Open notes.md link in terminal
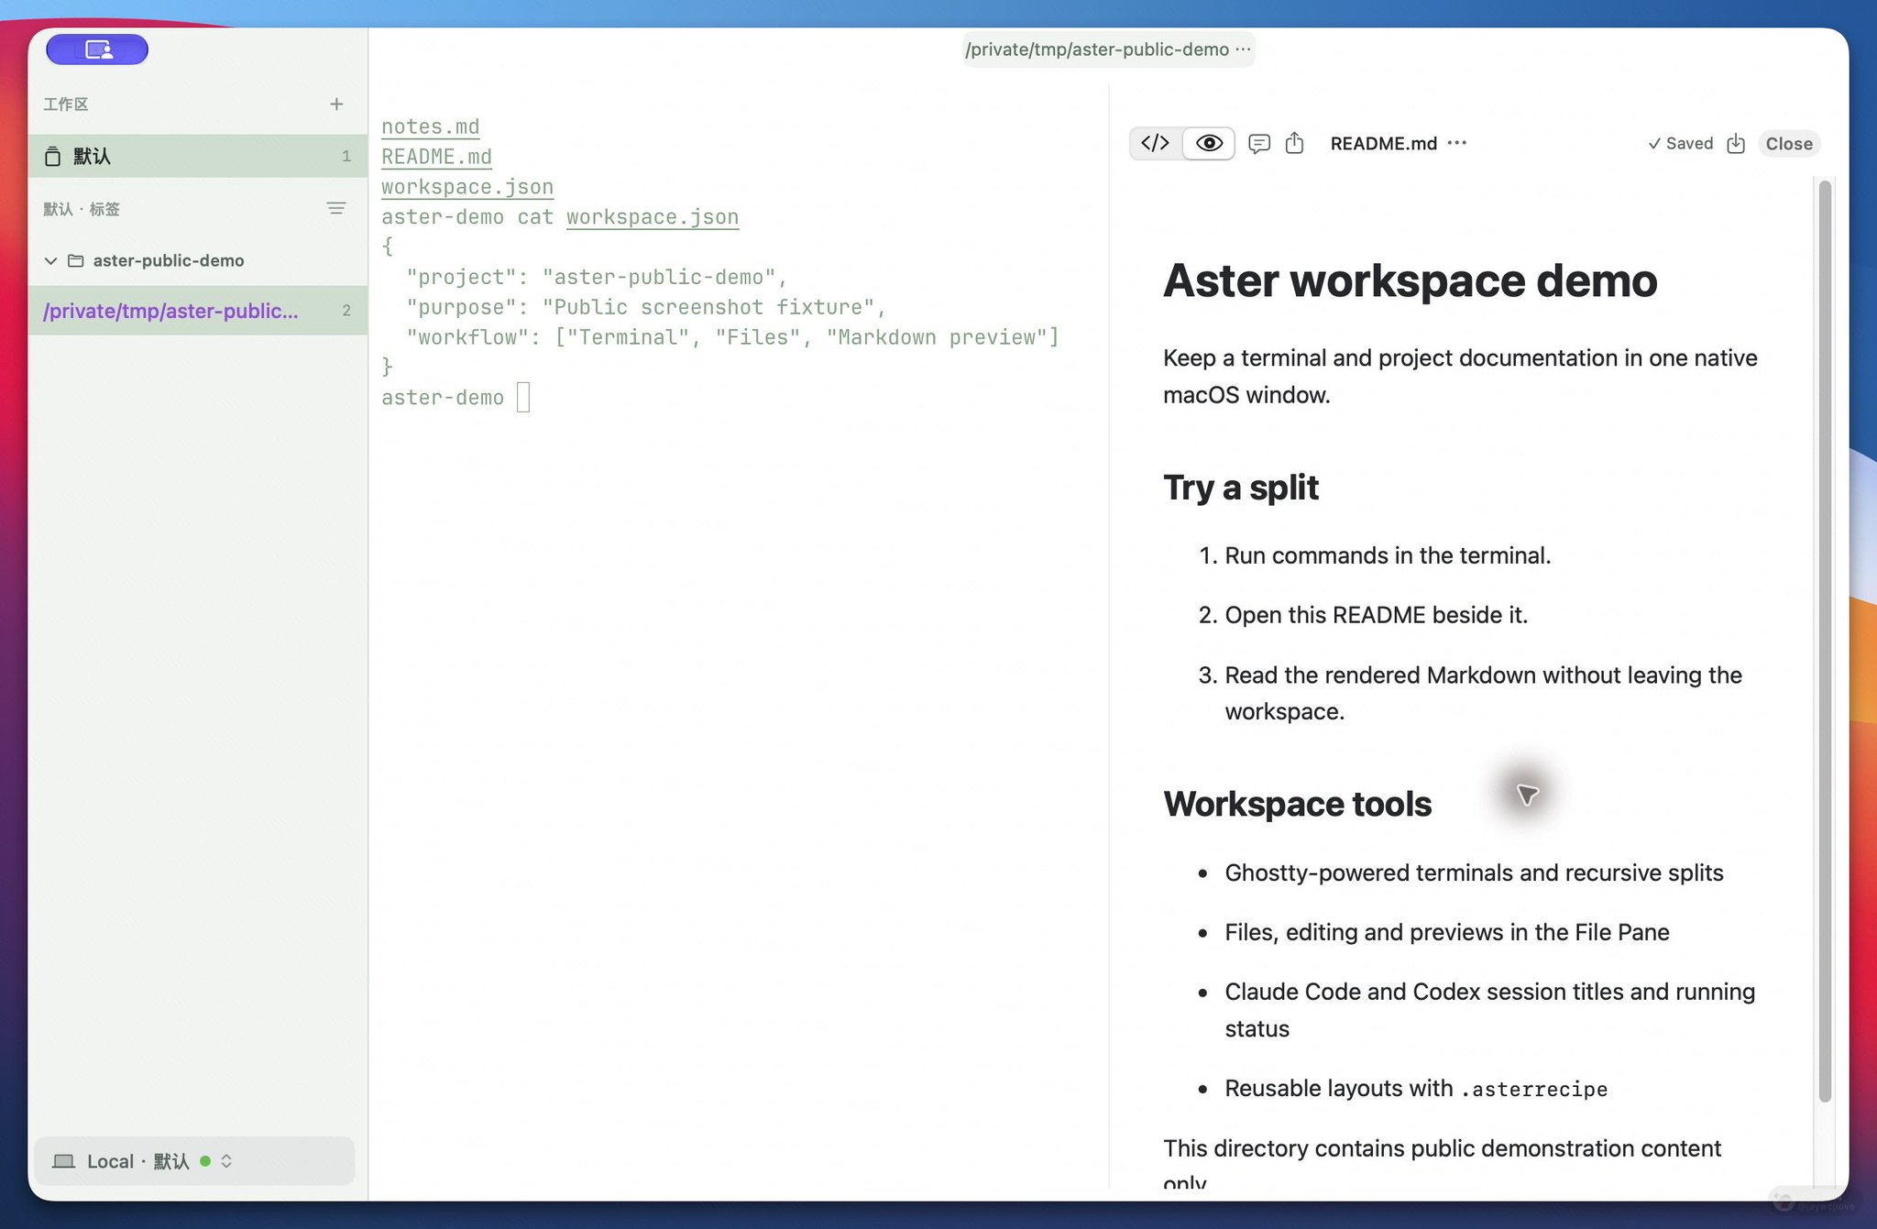The image size is (1877, 1229). pos(431,126)
